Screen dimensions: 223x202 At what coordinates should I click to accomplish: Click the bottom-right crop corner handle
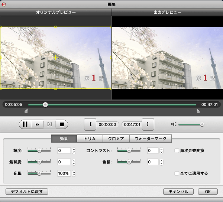111,89
